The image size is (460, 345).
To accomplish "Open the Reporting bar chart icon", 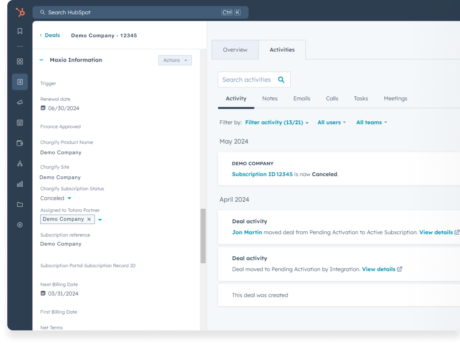I will click(x=20, y=184).
